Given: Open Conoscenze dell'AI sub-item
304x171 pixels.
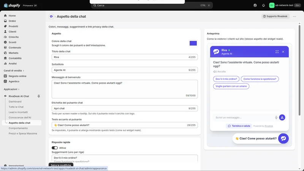Looking at the screenshot, I should (x=20, y=117).
